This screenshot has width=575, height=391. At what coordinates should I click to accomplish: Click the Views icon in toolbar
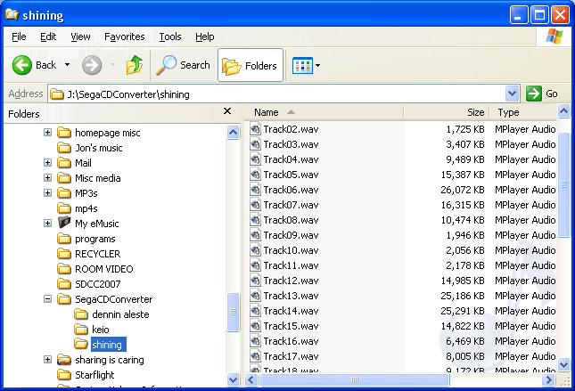300,65
